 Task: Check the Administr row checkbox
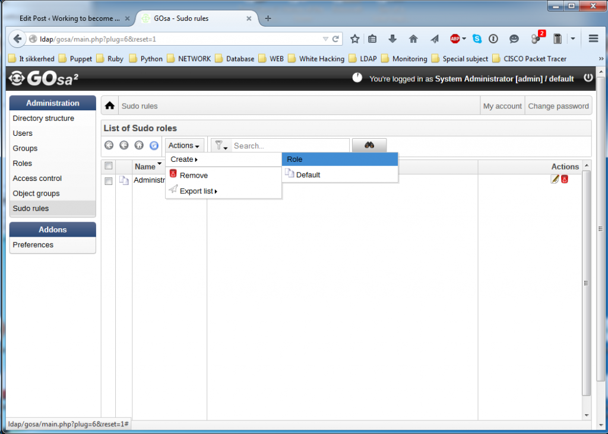click(109, 181)
